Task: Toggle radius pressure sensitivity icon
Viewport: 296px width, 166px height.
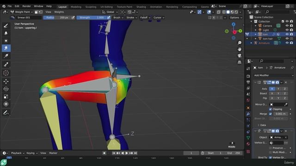Action: click(x=73, y=18)
